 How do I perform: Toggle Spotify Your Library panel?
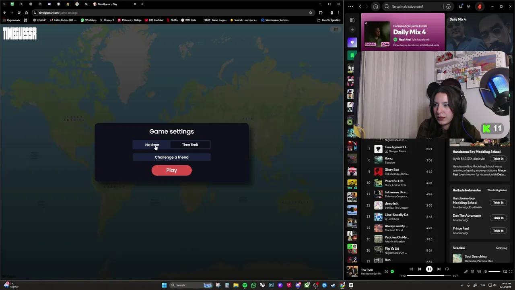coord(352,20)
